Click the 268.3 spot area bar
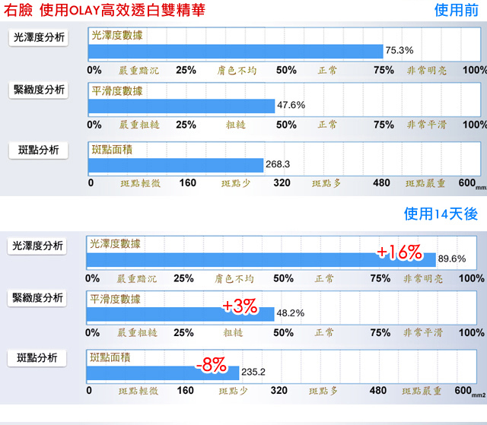The image size is (487, 425). coord(176,165)
